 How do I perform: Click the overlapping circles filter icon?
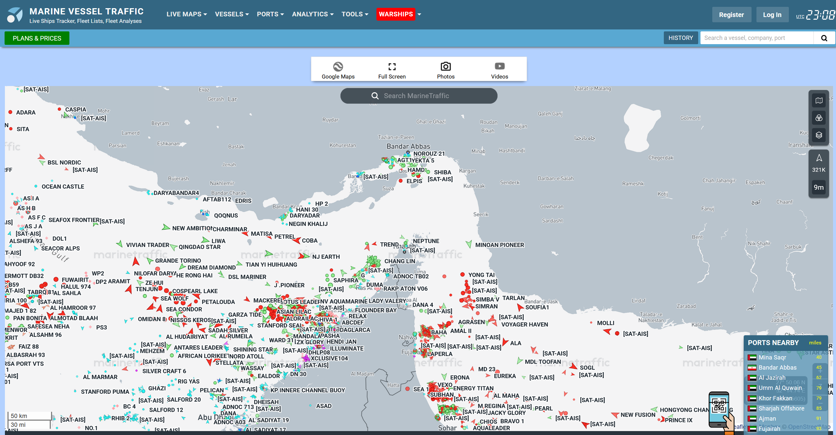819,118
